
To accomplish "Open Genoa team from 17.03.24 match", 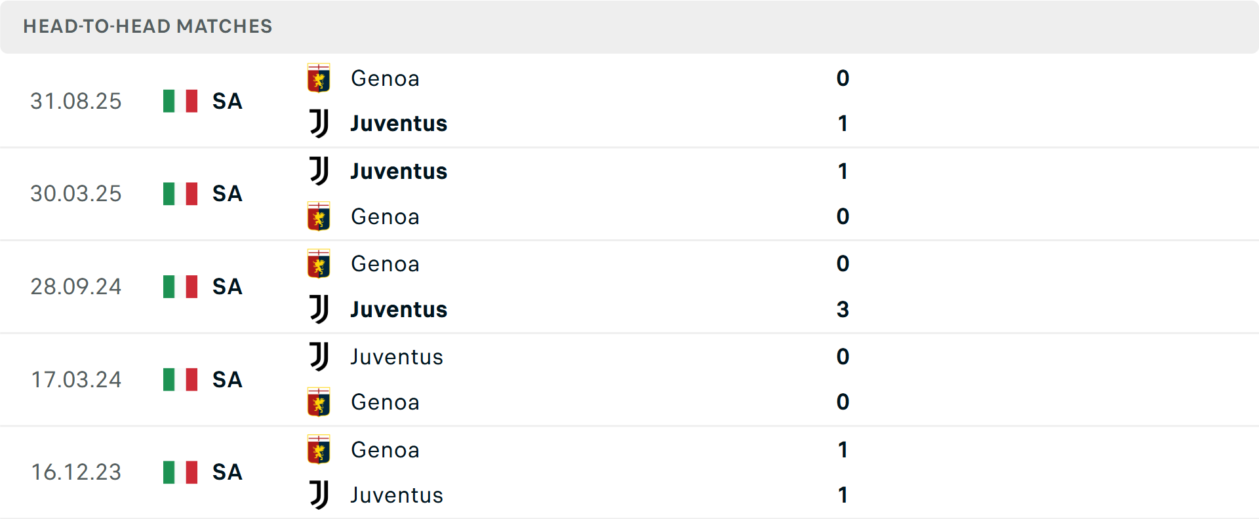I will (385, 402).
